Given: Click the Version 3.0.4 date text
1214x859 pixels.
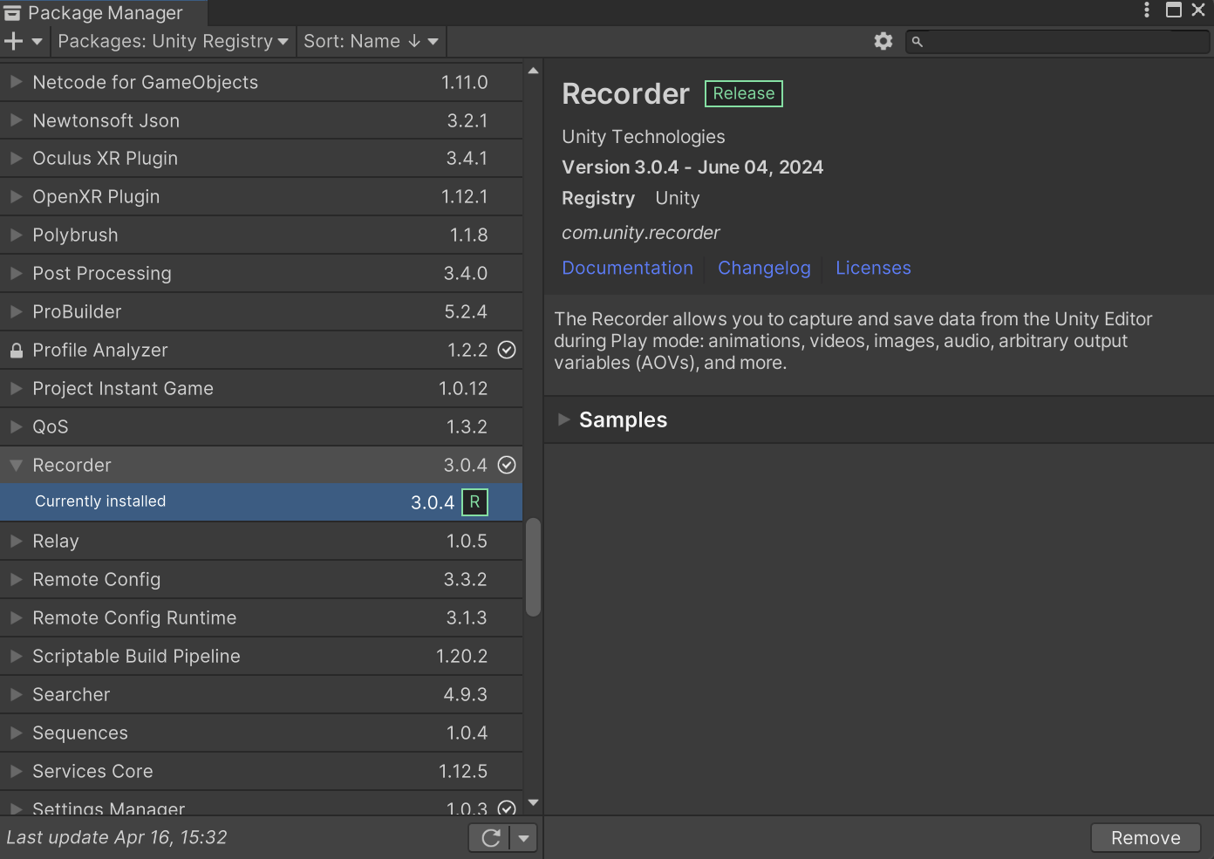Looking at the screenshot, I should coord(692,167).
